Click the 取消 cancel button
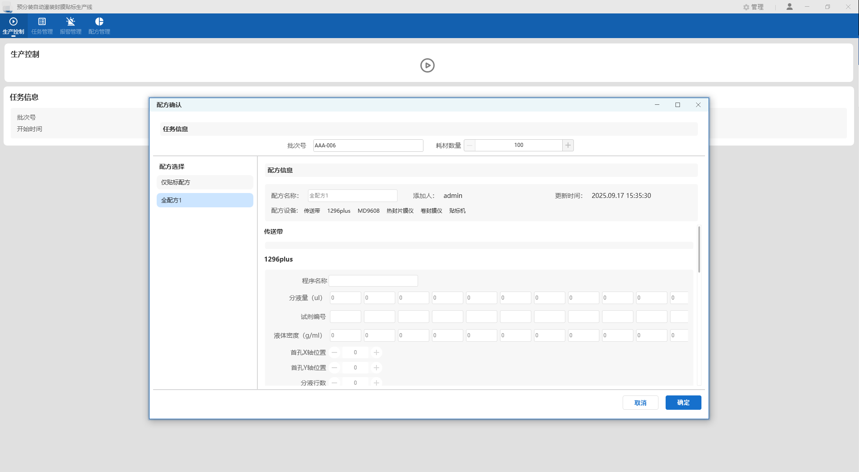859x472 pixels. pyautogui.click(x=640, y=403)
